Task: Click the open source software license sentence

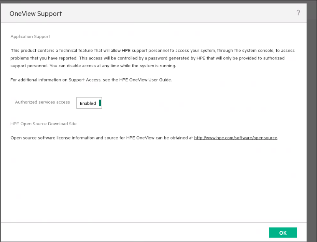Action: click(102, 138)
